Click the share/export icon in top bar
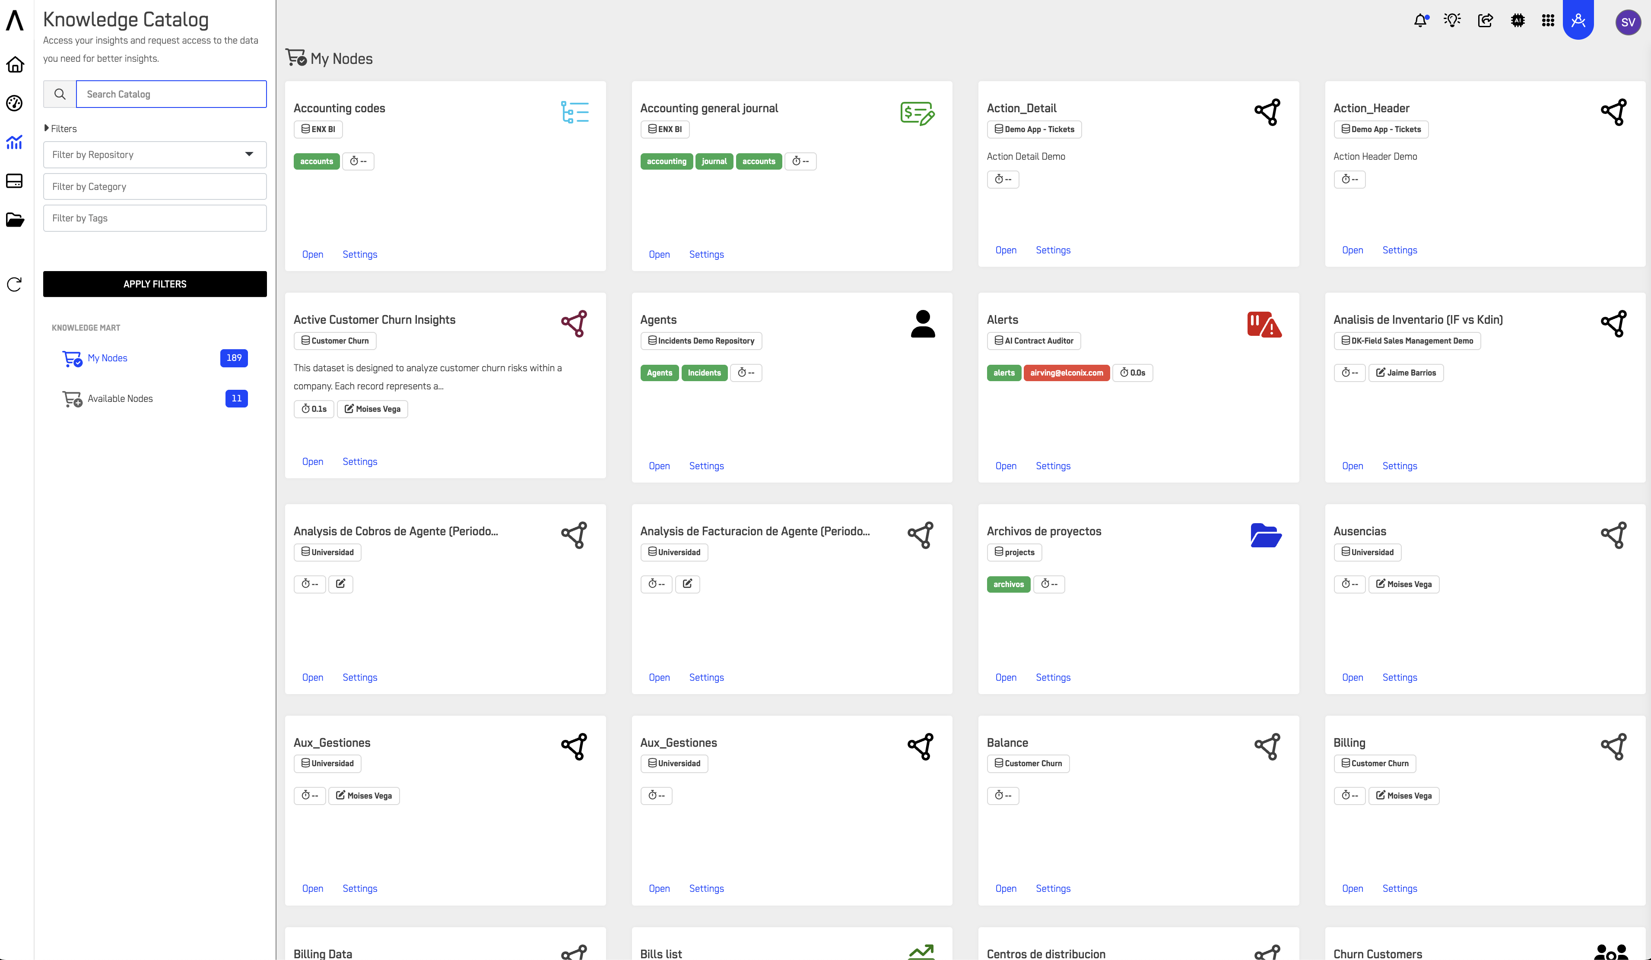This screenshot has width=1651, height=960. click(x=1485, y=20)
